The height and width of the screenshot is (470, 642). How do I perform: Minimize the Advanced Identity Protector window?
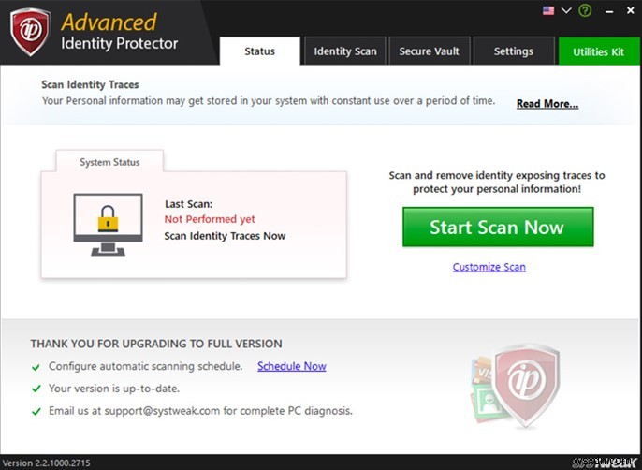pos(609,11)
